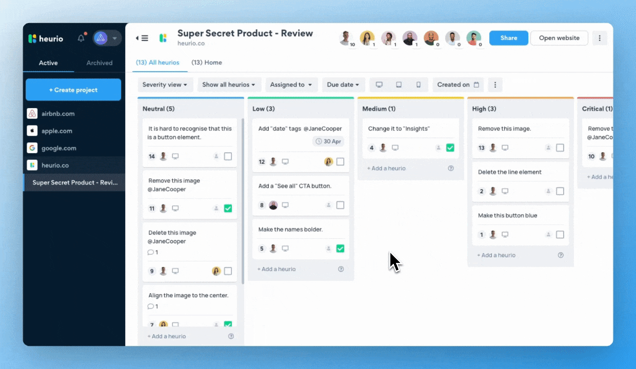Expand the Assigned to dropdown
The image size is (636, 369).
pyautogui.click(x=291, y=85)
